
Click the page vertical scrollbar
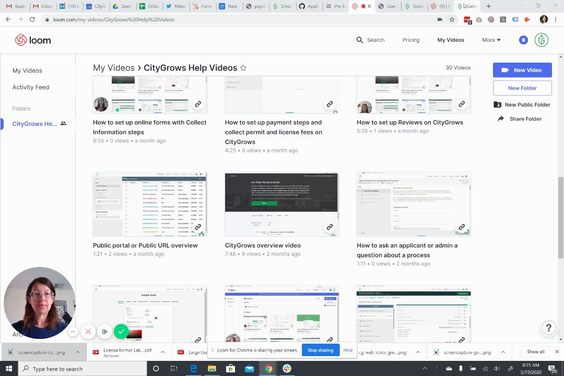pyautogui.click(x=561, y=217)
